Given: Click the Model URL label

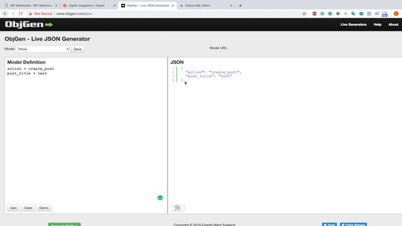Looking at the screenshot, I should coord(219,48).
